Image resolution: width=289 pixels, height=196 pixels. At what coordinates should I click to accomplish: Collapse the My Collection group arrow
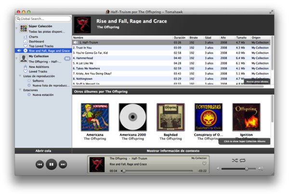[x=16, y=58]
